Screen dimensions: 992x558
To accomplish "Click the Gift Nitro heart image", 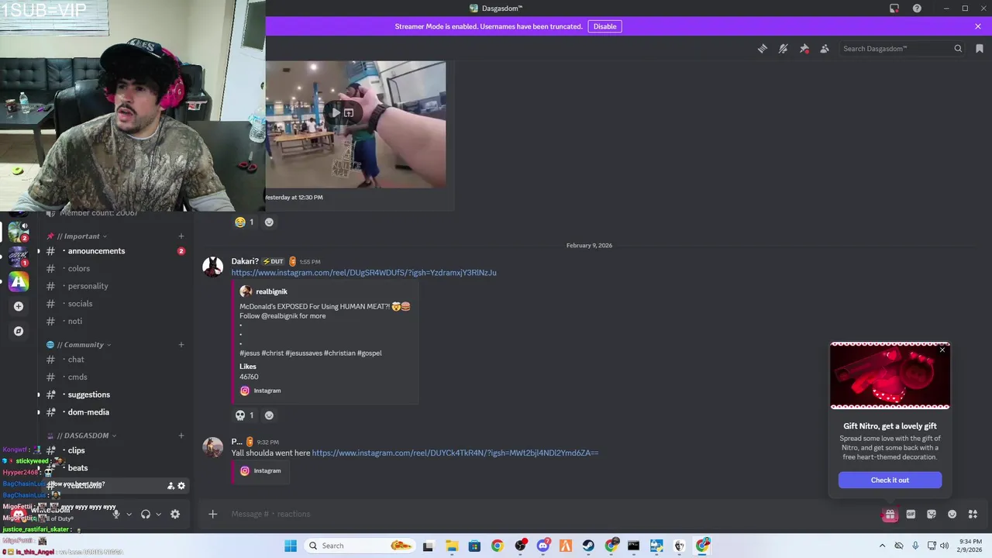I will (890, 375).
